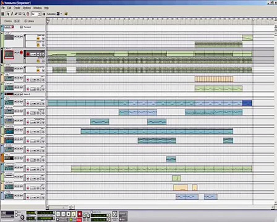Screen dimensions: 277x222
Task: Select the Pencil tool
Action: tap(12, 14)
